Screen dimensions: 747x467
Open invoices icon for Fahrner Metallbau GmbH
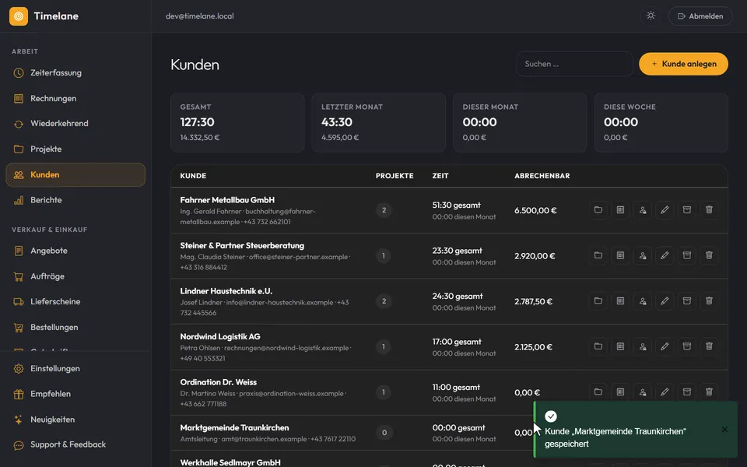coord(620,209)
